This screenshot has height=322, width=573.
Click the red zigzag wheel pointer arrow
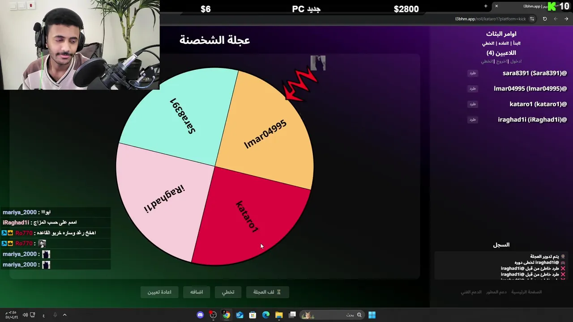pos(301,84)
